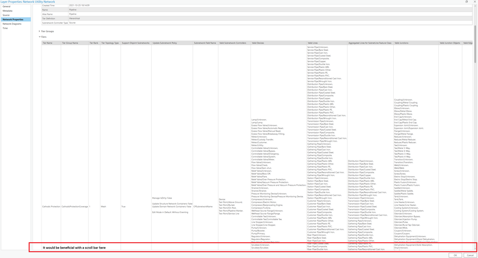This screenshot has height=258, width=478.
Task: Select the CPSubnetworkName cell
Action: [203, 206]
